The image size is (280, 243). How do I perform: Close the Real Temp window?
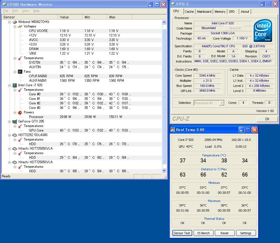[255, 130]
